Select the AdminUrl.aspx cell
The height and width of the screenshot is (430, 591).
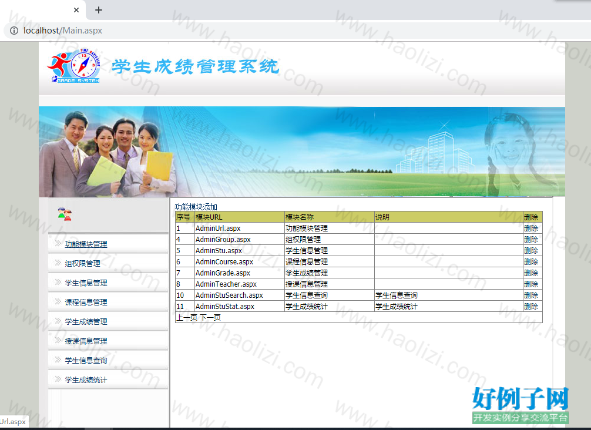point(239,229)
